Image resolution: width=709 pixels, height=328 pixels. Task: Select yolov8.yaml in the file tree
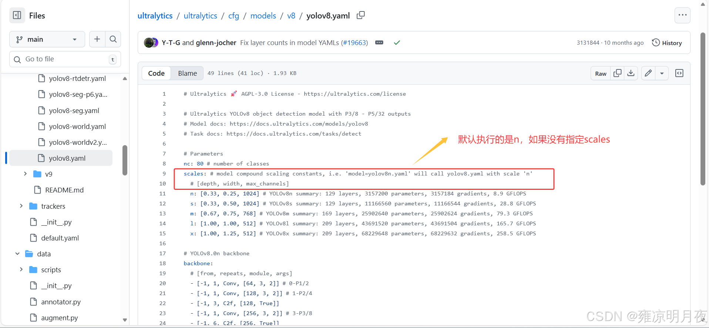61,158
